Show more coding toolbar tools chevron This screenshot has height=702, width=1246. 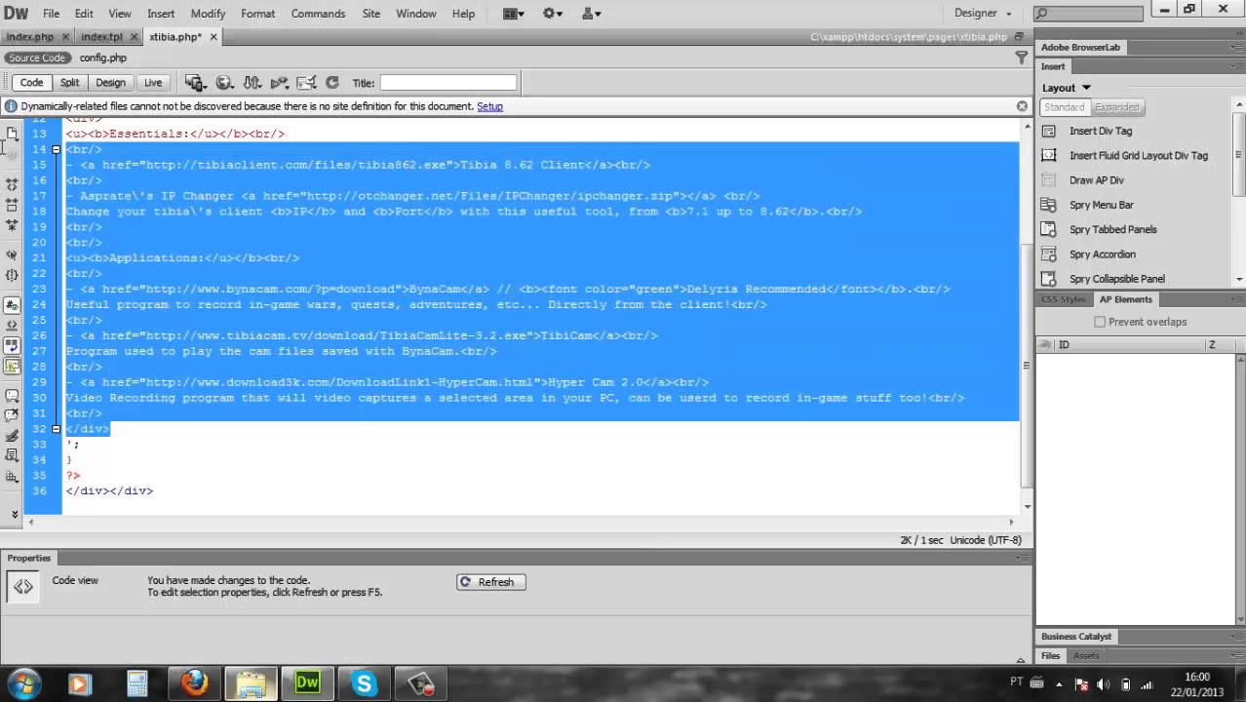tap(14, 513)
